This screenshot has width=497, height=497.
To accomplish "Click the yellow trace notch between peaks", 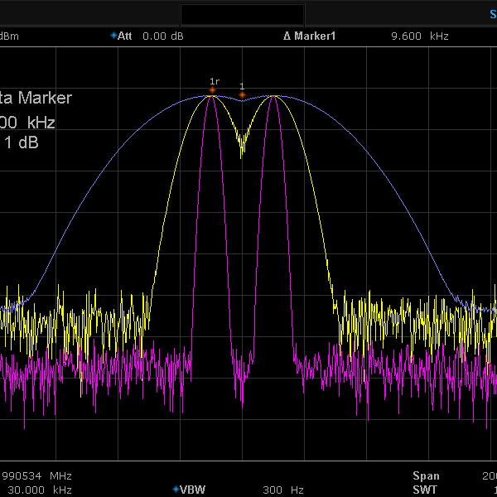I will [x=242, y=147].
